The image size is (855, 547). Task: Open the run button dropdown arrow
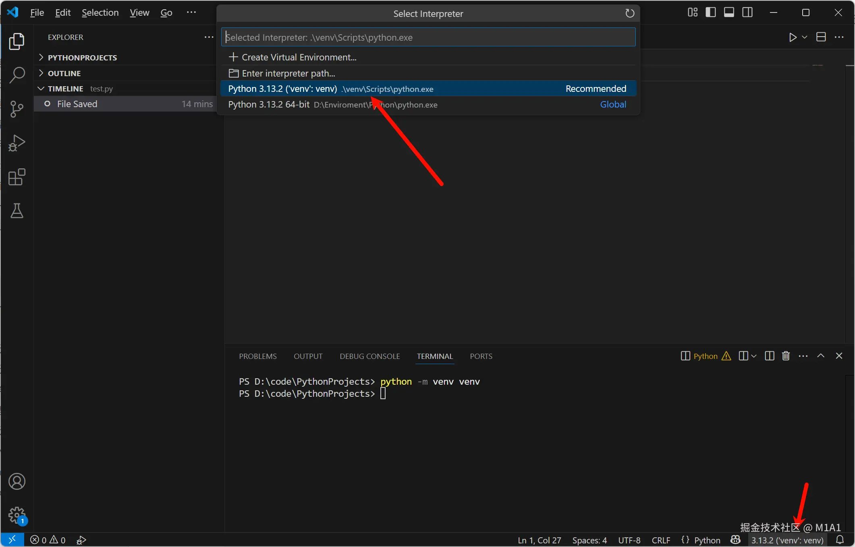pos(805,37)
